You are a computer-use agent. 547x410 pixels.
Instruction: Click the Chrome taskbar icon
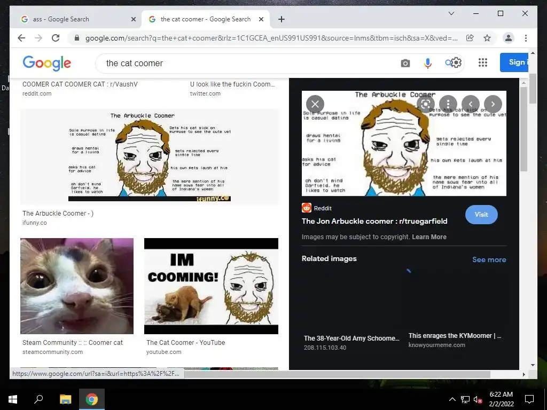[92, 399]
